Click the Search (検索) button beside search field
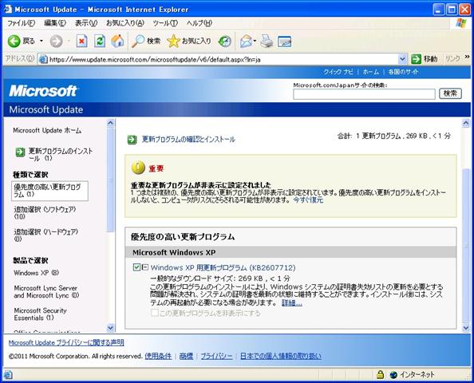This screenshot has height=383, width=474. tap(450, 93)
